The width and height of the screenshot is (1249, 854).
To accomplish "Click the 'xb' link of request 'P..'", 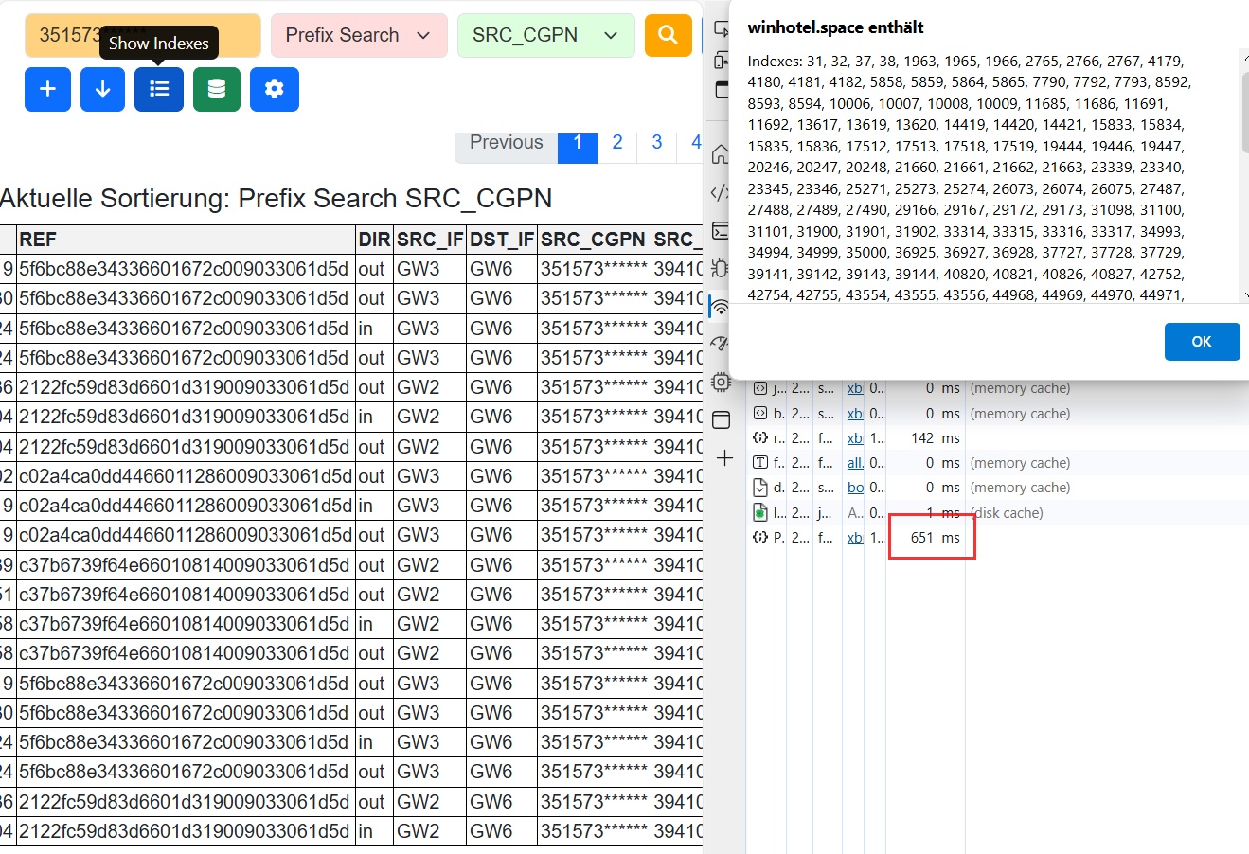I will 854,537.
